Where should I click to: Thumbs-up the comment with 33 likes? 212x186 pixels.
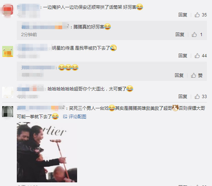(x=197, y=96)
